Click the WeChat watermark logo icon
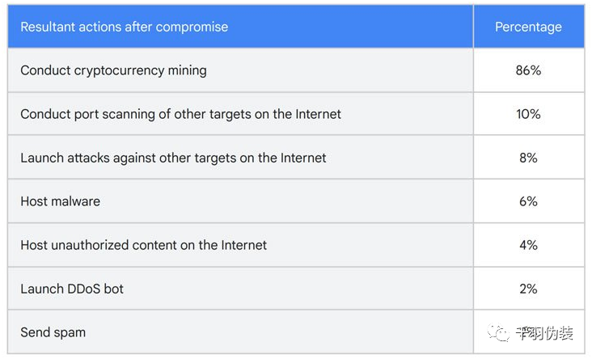The height and width of the screenshot is (359, 592). (498, 332)
